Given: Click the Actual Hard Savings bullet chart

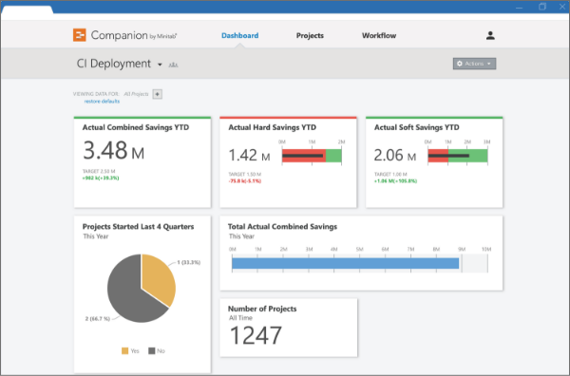Looking at the screenshot, I should [312, 156].
